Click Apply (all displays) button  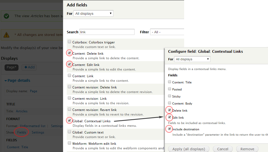189,149
